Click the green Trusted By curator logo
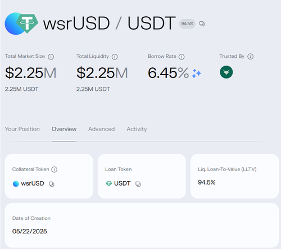Screen dimensions: 281x249 pyautogui.click(x=226, y=72)
